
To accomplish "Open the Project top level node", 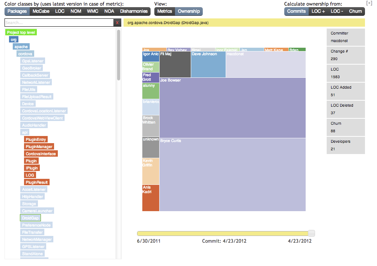I will pyautogui.click(x=21, y=32).
